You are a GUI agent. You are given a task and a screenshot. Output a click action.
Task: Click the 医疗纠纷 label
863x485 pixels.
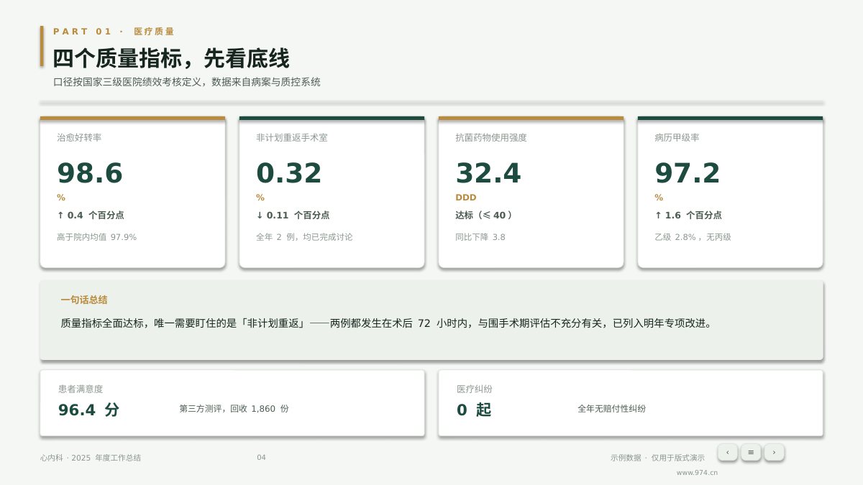point(475,389)
